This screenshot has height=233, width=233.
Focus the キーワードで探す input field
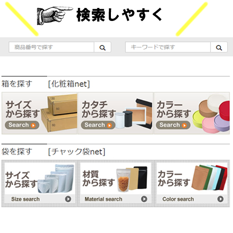(168, 47)
